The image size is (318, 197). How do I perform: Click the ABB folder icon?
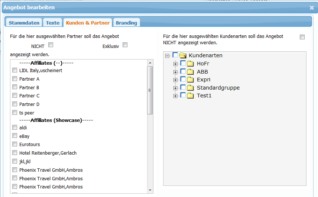click(191, 72)
